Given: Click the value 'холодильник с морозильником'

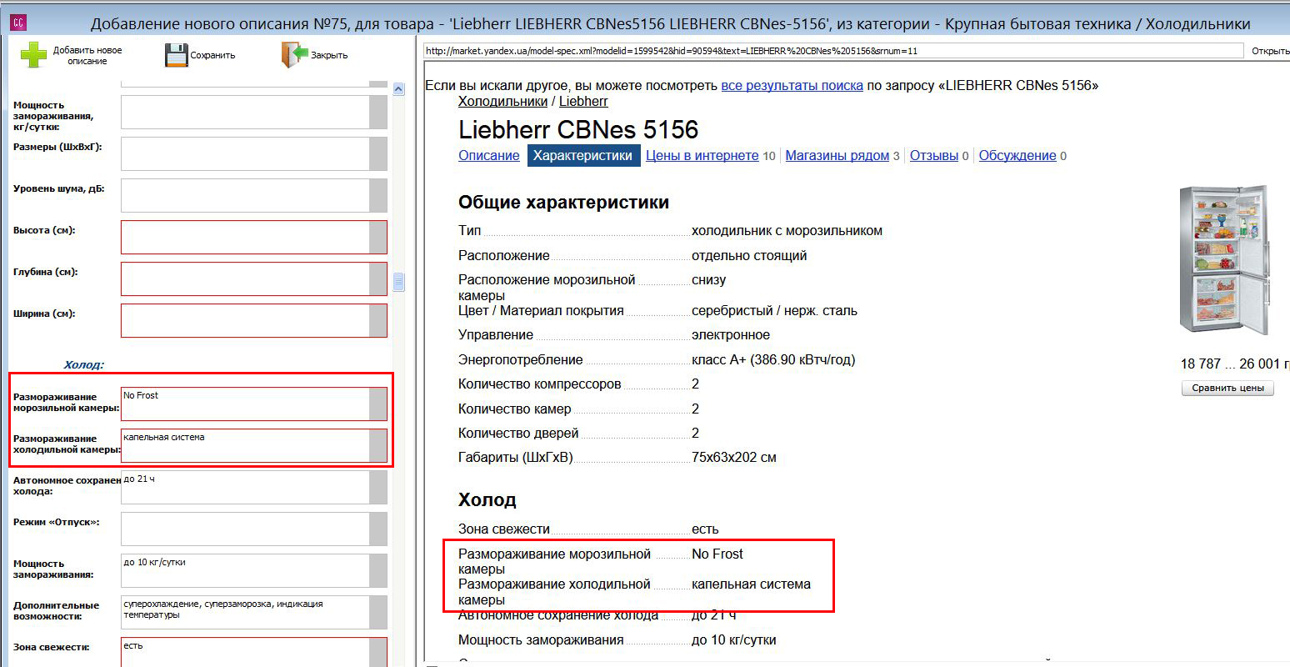Looking at the screenshot, I should [x=787, y=231].
